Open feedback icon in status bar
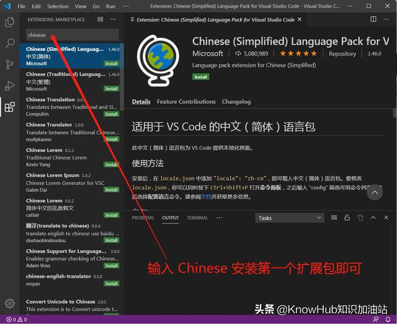Image resolution: width=397 pixels, height=324 pixels. tap(376, 320)
